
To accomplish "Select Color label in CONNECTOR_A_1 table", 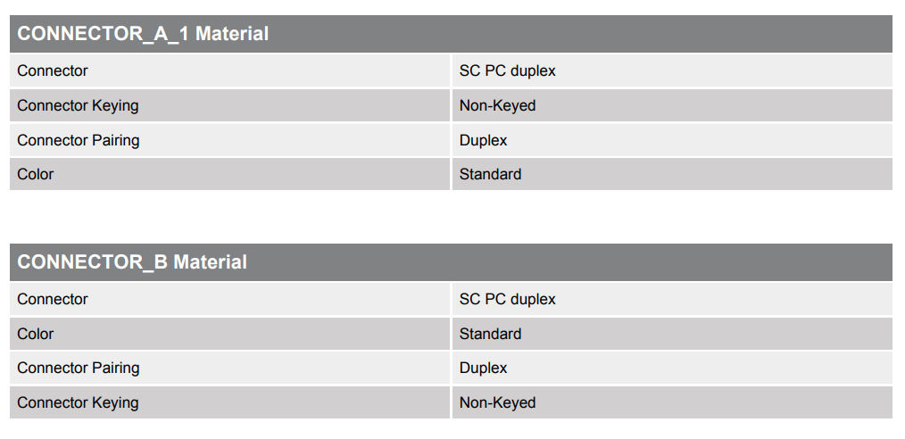I will [35, 174].
